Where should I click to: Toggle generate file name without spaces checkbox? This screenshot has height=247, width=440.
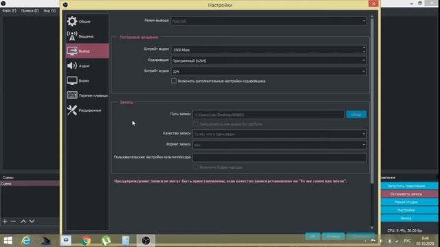point(195,123)
